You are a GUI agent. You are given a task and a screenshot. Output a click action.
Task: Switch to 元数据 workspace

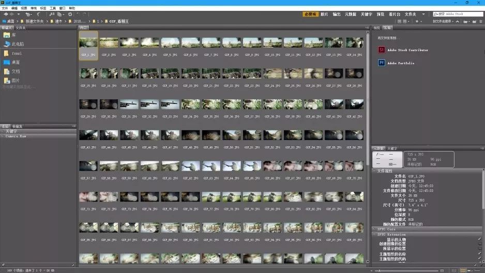click(x=351, y=14)
